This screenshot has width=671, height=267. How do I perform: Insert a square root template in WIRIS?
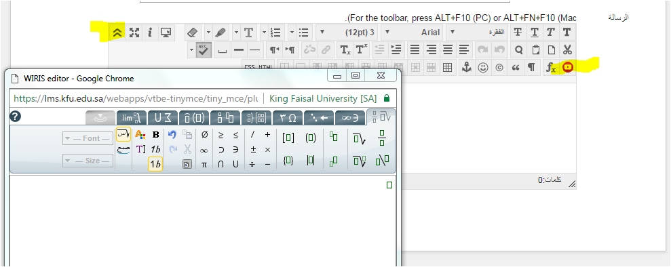click(x=359, y=138)
